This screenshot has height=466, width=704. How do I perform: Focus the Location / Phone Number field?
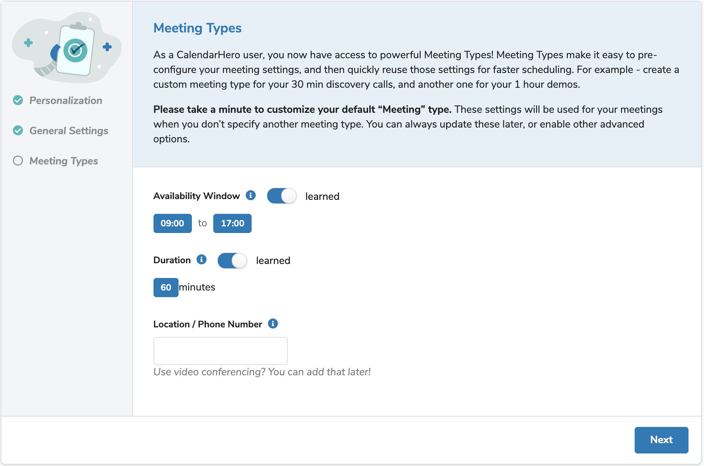tap(221, 351)
